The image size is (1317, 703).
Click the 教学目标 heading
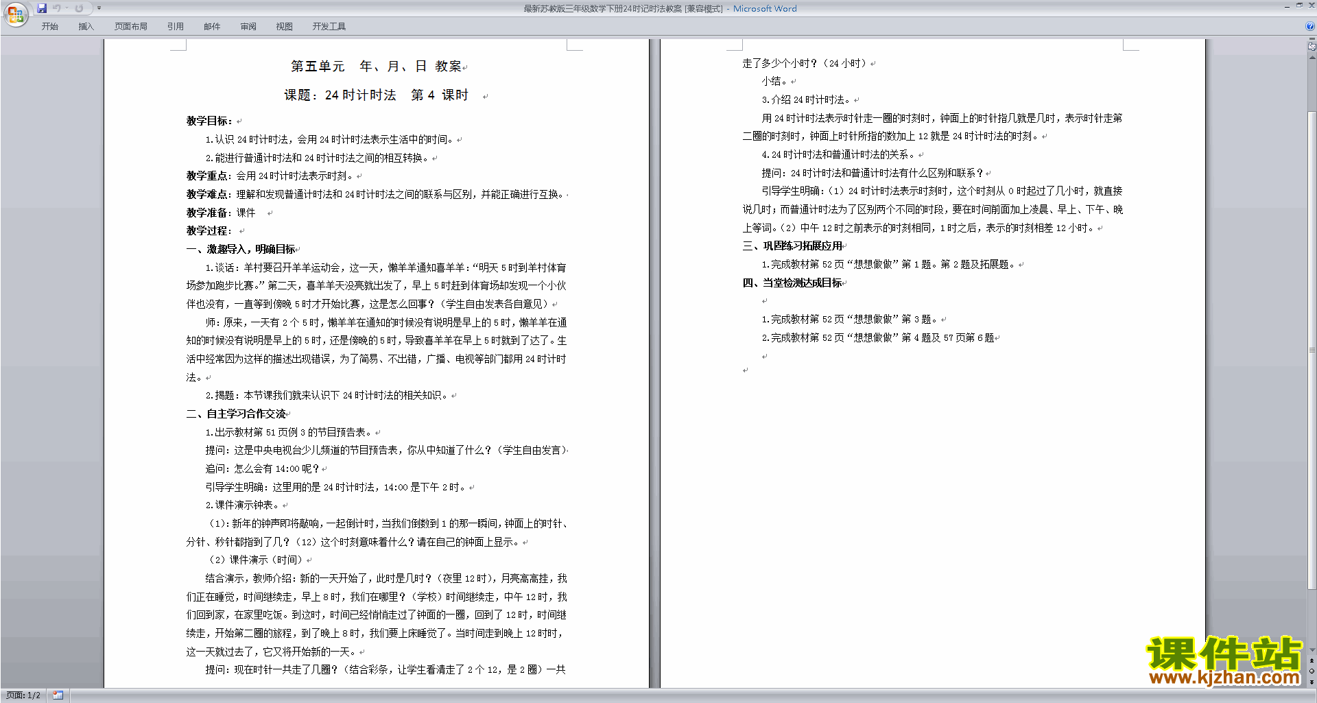tap(209, 121)
